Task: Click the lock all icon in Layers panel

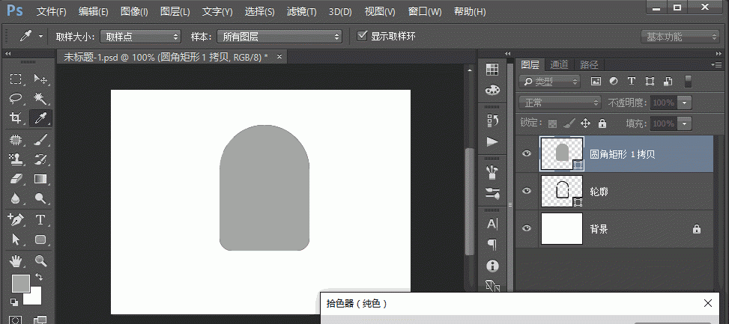Action: (601, 123)
